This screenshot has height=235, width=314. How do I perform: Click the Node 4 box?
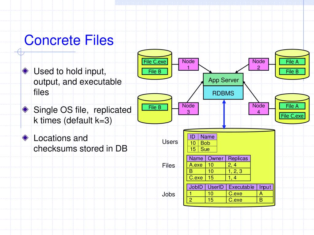point(258,109)
